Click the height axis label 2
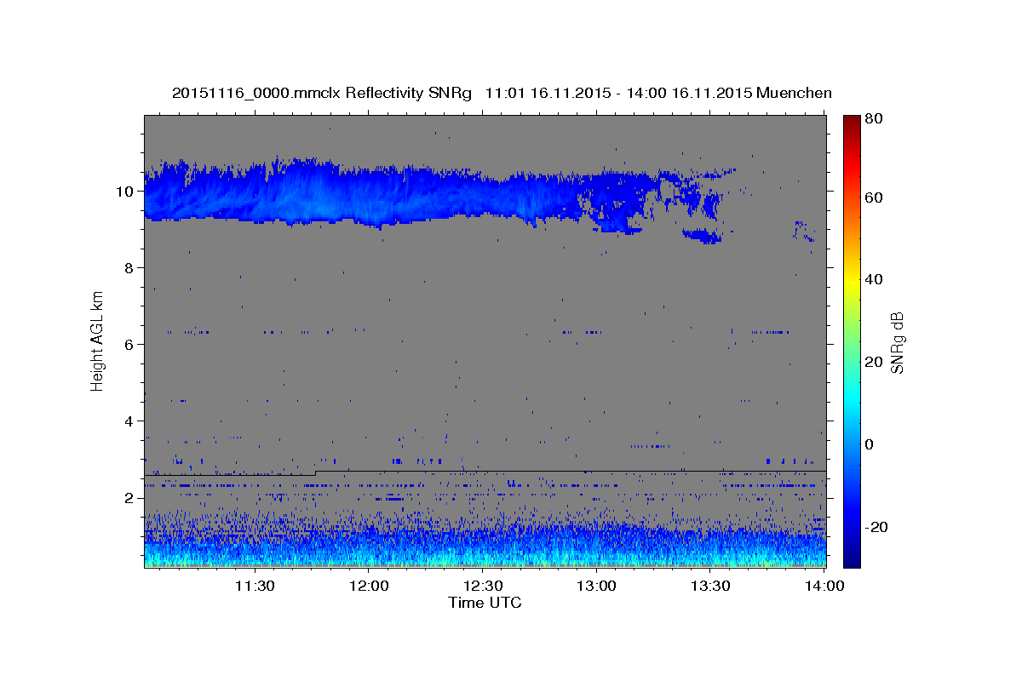1022x681 pixels. point(129,497)
